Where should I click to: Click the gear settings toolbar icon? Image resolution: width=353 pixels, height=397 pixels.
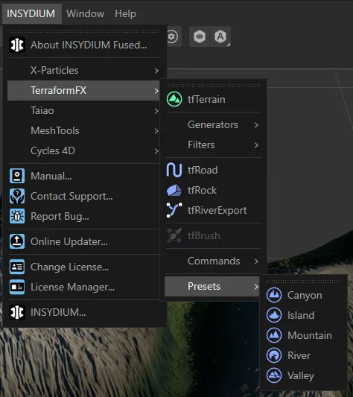coord(172,36)
